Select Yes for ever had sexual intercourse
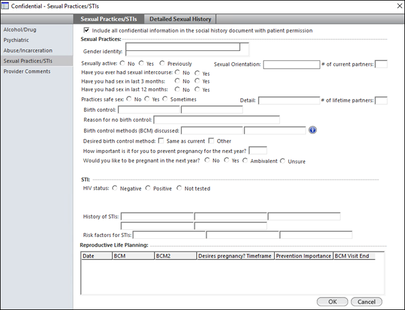Screen dimensions: 405x310 (x=197, y=73)
